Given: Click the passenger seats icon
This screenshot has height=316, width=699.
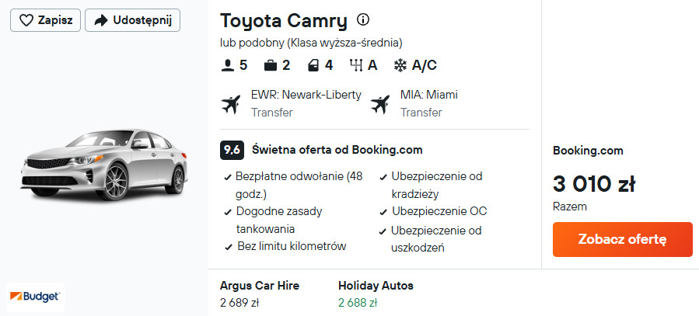Looking at the screenshot, I should 228,65.
